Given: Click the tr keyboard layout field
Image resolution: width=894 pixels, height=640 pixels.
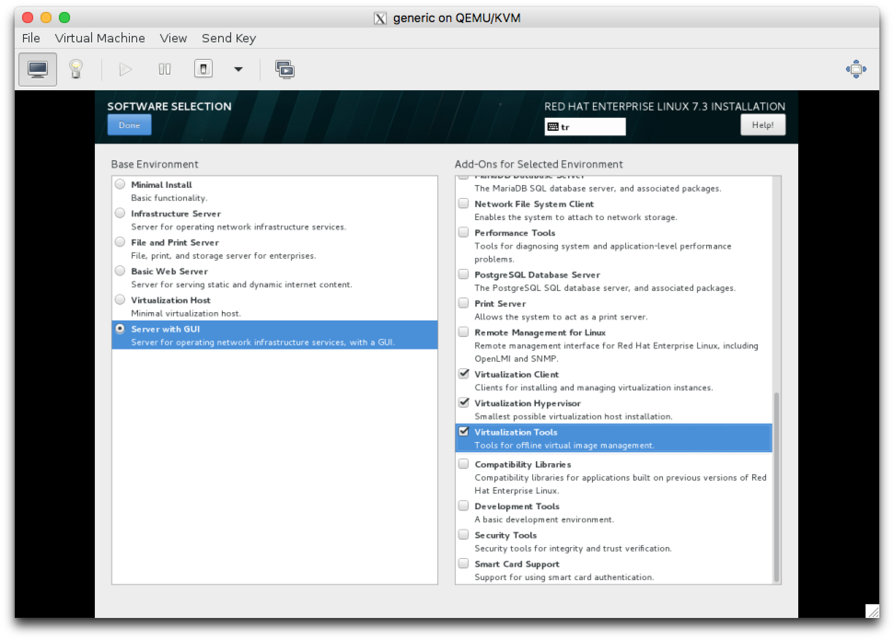Looking at the screenshot, I should (x=585, y=127).
